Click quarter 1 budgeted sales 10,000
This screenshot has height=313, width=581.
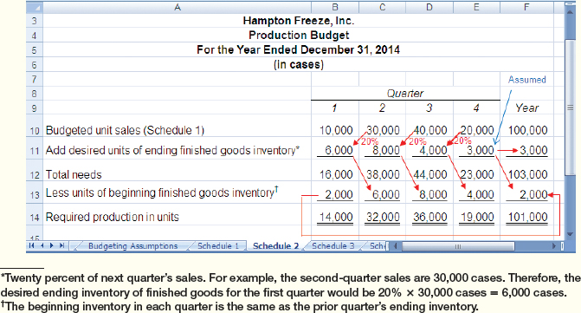[336, 131]
